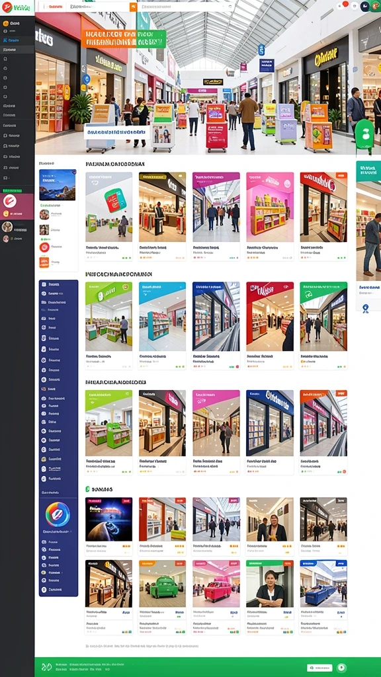Open the tall store photo in the right side panel
The image size is (381, 677).
point(368,231)
